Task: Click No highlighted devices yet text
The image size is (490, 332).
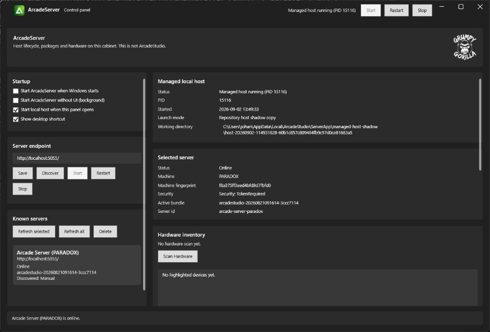Action: [x=189, y=275]
